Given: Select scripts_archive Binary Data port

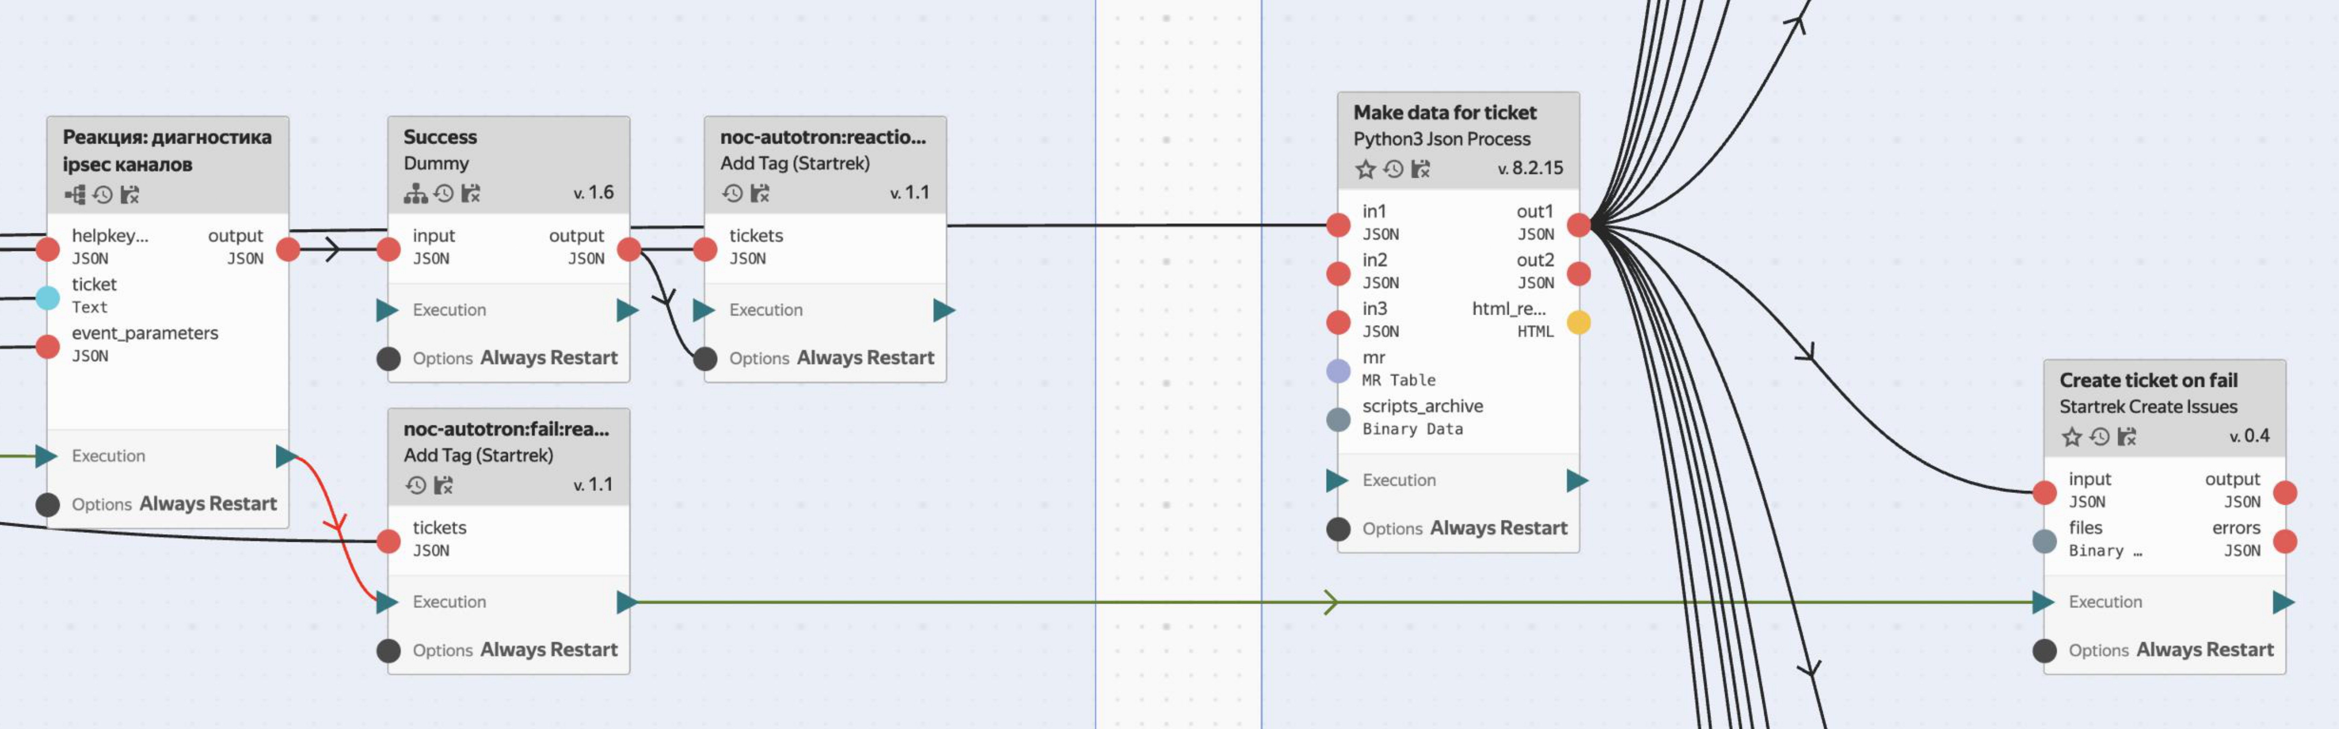Looking at the screenshot, I should [x=1338, y=420].
